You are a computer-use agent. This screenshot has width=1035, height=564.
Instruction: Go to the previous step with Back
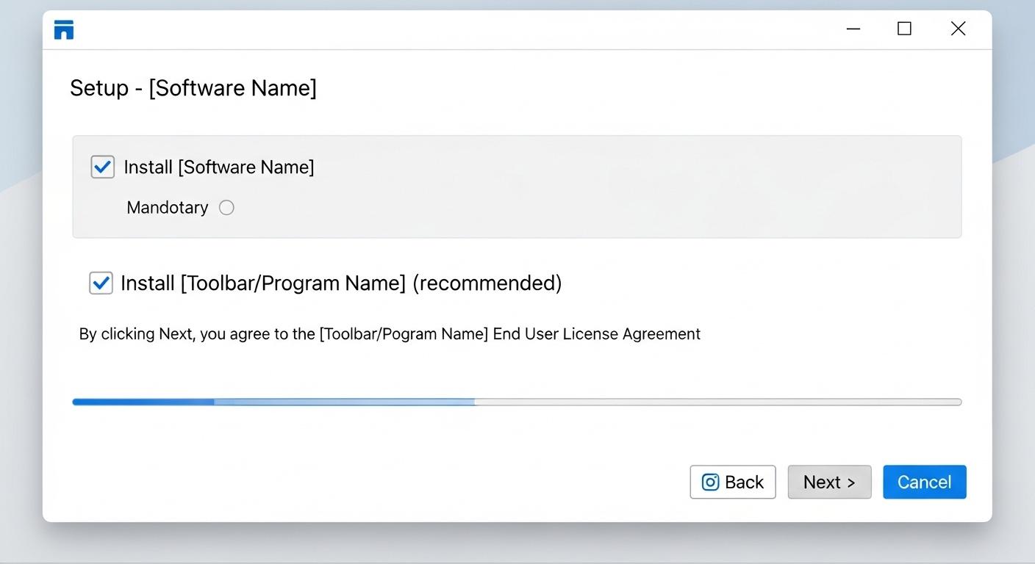pyautogui.click(x=732, y=482)
